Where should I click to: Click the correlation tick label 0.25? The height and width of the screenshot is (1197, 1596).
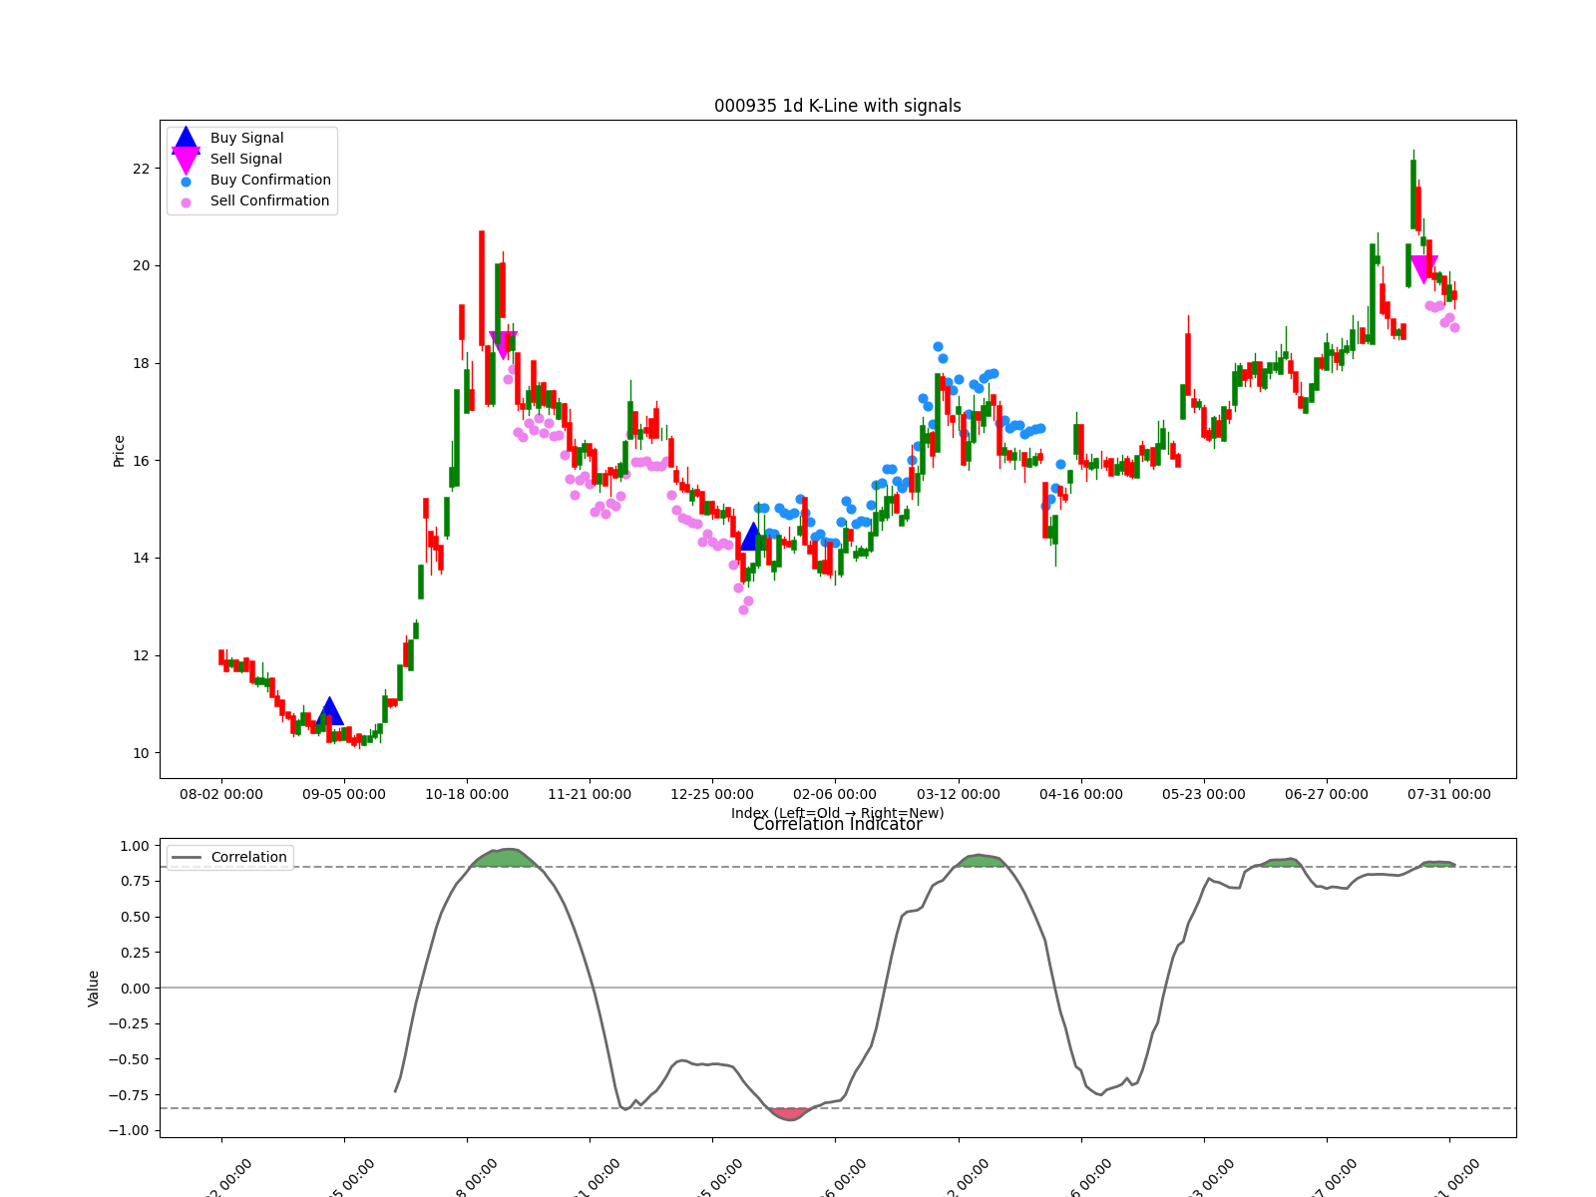(134, 953)
